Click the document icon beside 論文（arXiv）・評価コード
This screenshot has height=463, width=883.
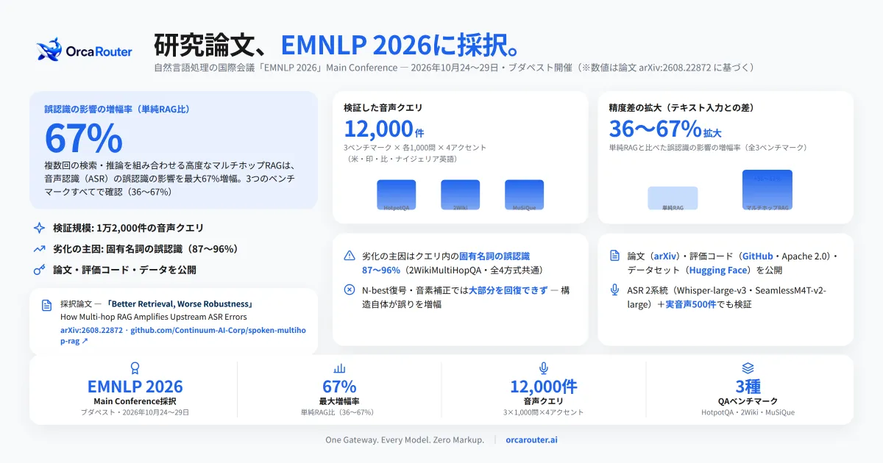[x=615, y=256]
